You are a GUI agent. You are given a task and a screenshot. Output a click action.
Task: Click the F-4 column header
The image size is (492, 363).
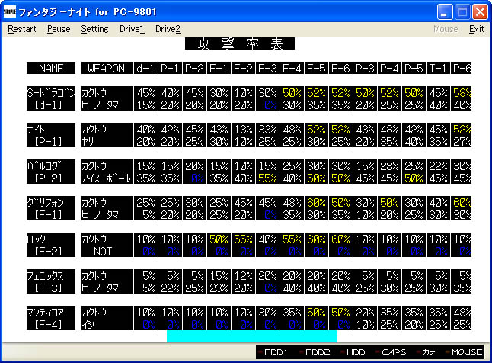292,68
